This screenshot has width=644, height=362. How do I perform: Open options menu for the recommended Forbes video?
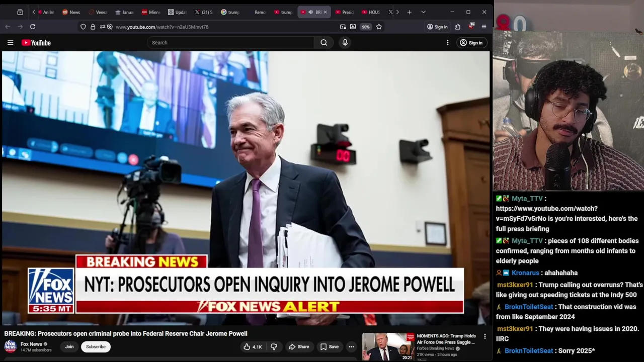tap(485, 336)
